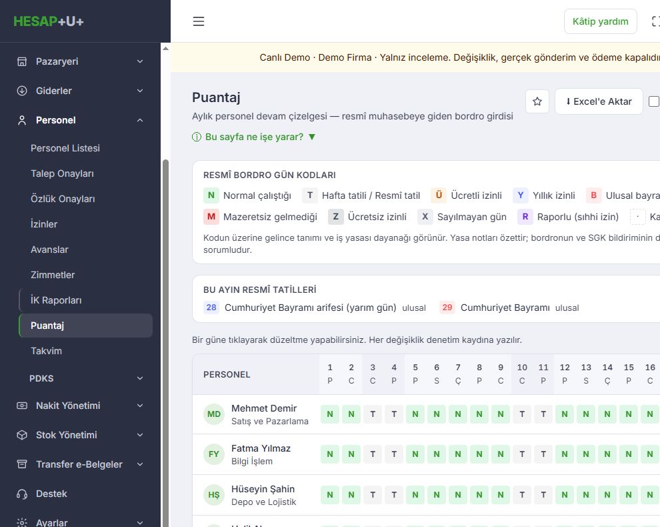This screenshot has height=527, width=660.
Task: Open Personel Listesi menu item
Action: coord(65,148)
